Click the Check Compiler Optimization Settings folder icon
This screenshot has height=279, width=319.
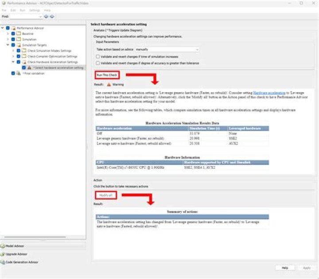tap(24, 56)
